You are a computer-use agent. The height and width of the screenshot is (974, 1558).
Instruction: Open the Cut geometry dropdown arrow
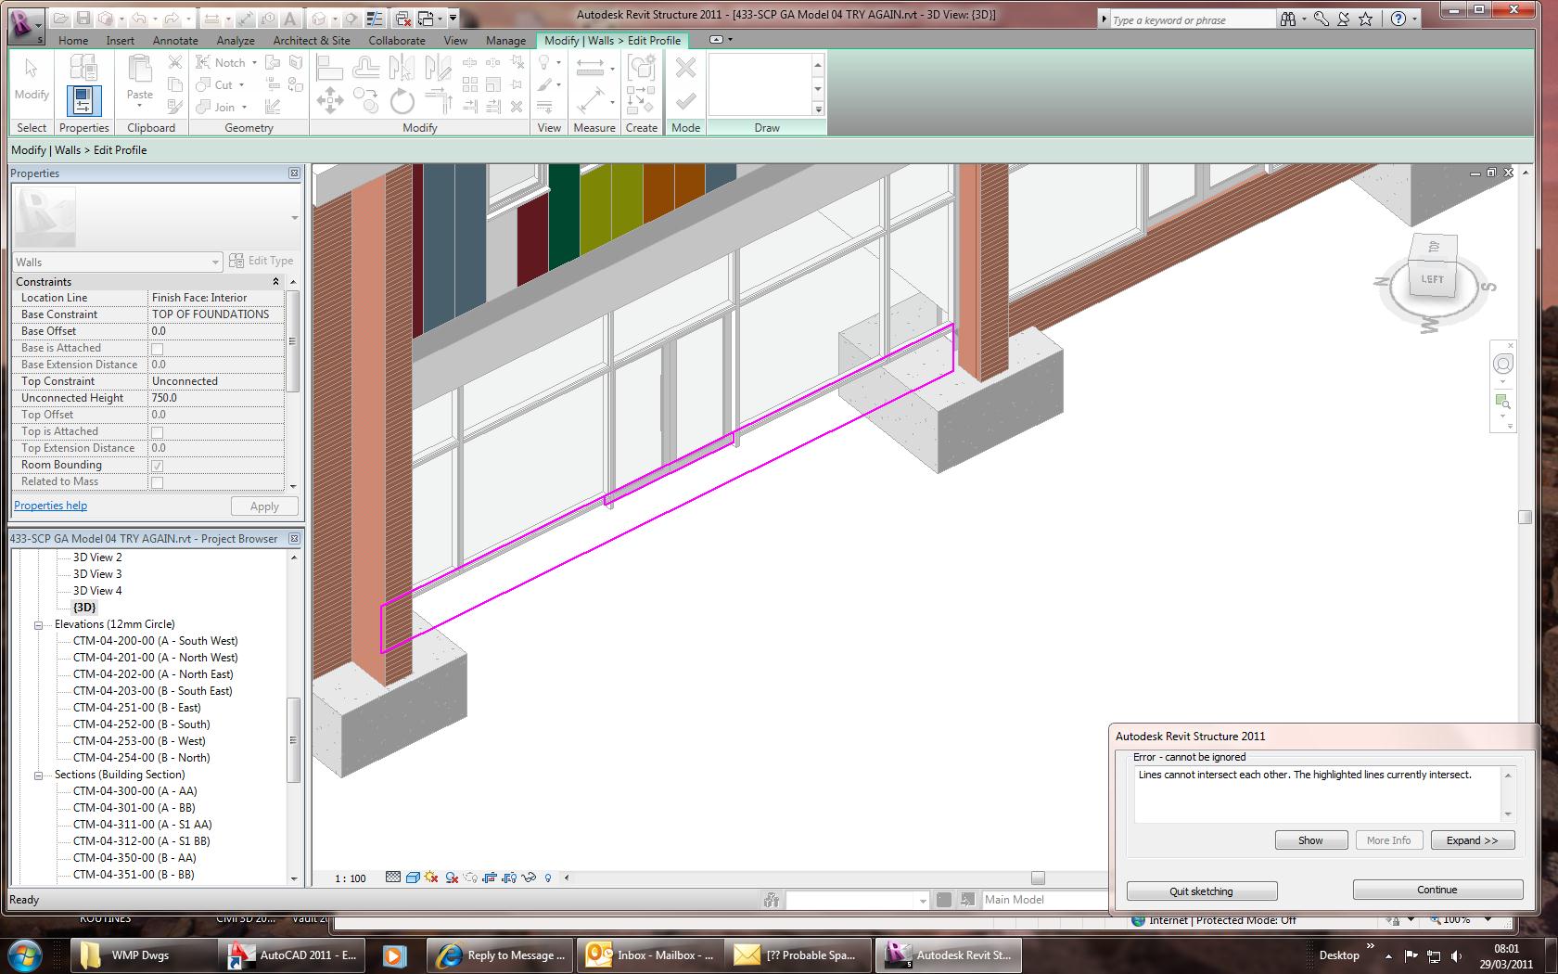click(241, 85)
